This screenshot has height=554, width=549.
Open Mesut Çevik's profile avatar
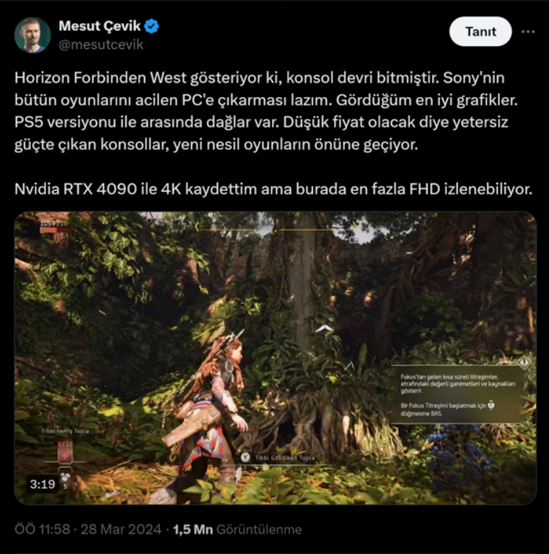(x=32, y=35)
